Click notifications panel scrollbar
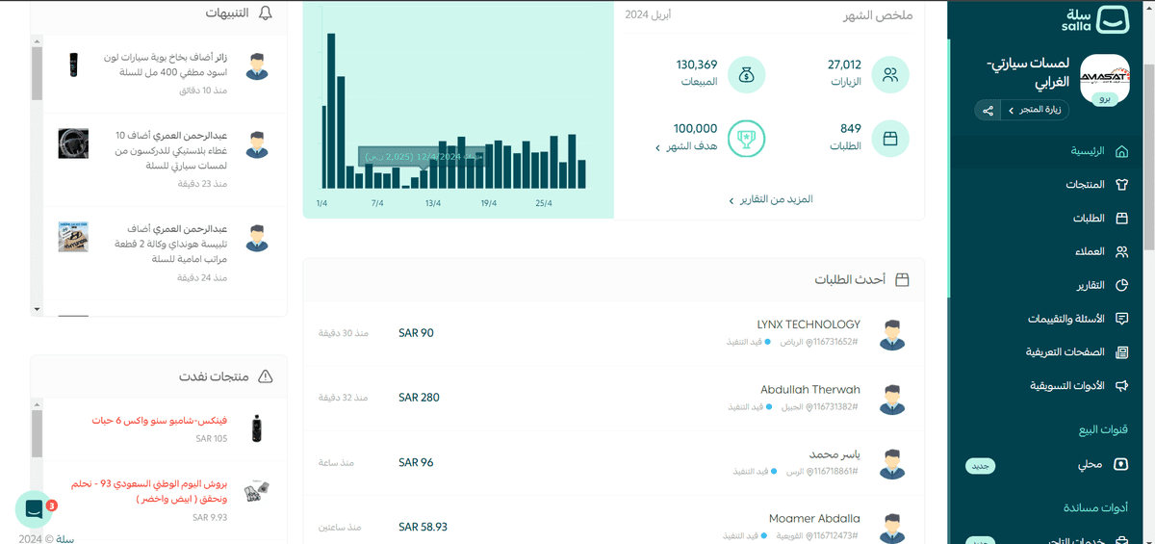This screenshot has width=1155, height=544. tap(37, 72)
